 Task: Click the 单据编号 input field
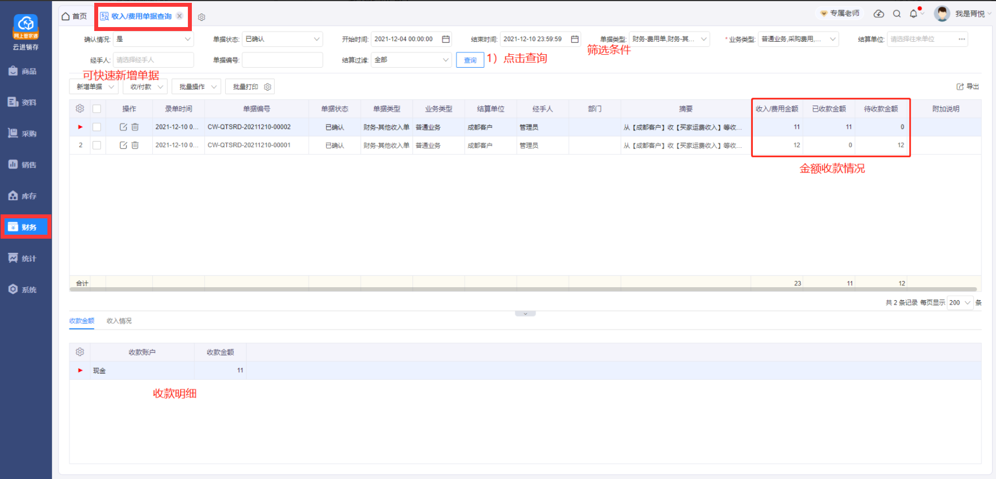pyautogui.click(x=282, y=60)
